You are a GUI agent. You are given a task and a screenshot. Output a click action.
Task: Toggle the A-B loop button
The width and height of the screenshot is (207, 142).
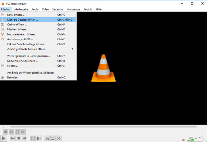click(17, 132)
